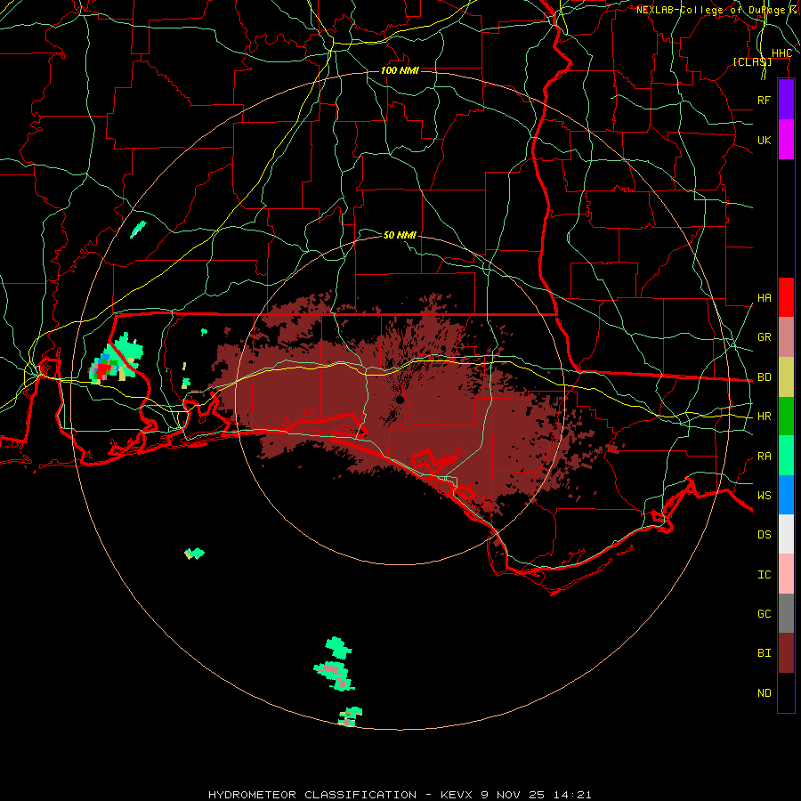Click the blue WS legend swatch

(786, 495)
